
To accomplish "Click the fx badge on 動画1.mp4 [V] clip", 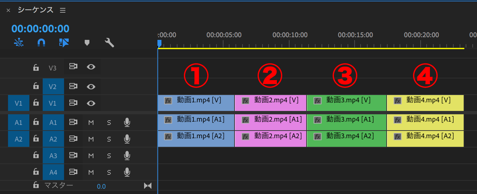I will (168, 100).
